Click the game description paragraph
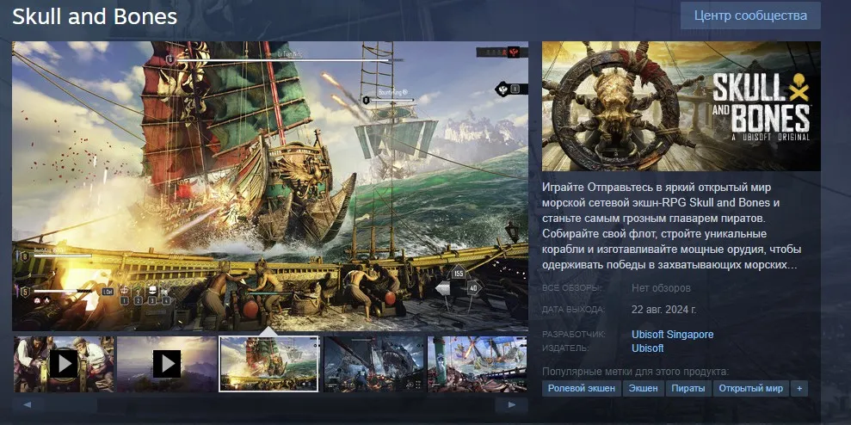Image resolution: width=851 pixels, height=425 pixels. click(x=672, y=226)
